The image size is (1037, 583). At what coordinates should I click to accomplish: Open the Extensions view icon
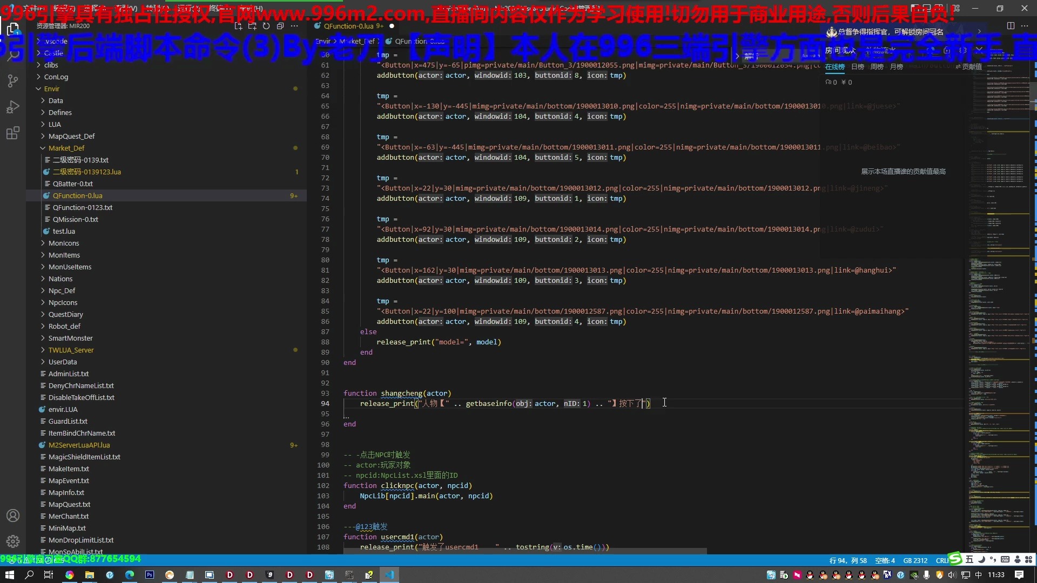coord(13,133)
